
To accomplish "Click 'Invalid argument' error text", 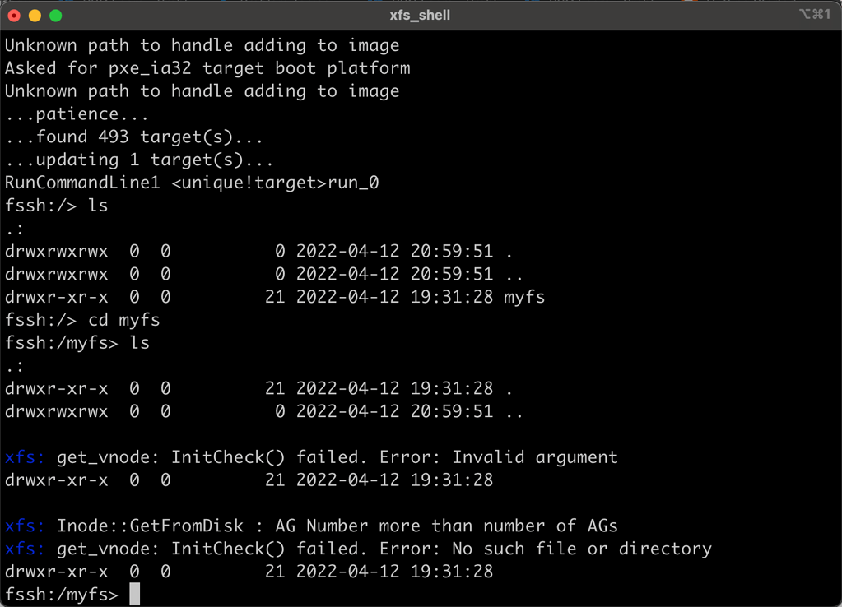I will [535, 457].
